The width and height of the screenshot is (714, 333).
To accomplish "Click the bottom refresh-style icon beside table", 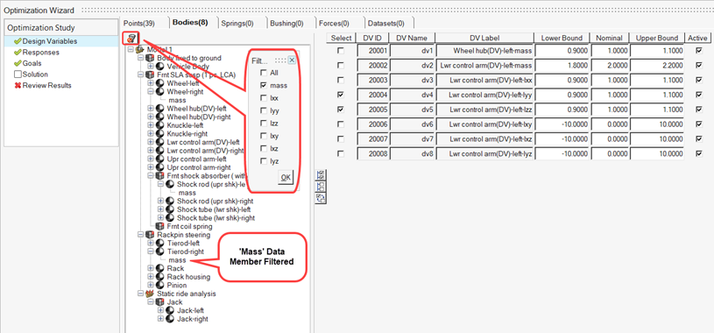I will (320, 197).
